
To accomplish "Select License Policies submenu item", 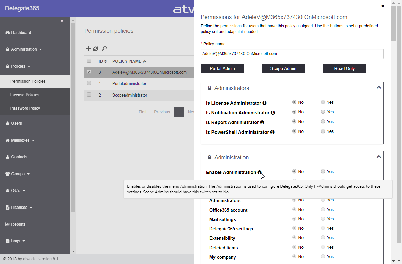I will pyautogui.click(x=35, y=95).
